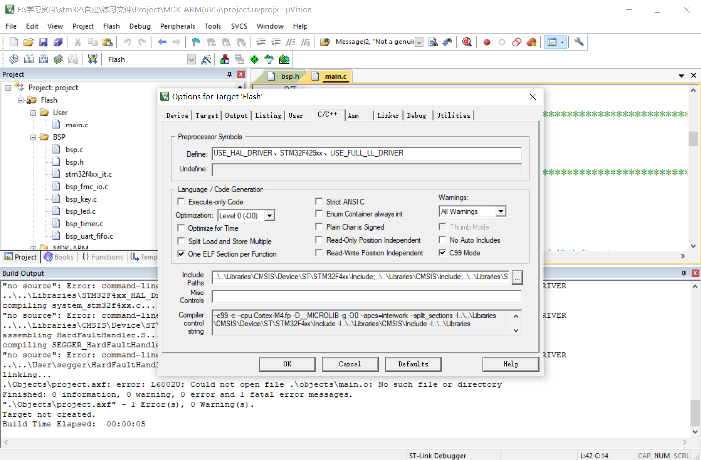
Task: Build target files icon
Action: pos(29,59)
